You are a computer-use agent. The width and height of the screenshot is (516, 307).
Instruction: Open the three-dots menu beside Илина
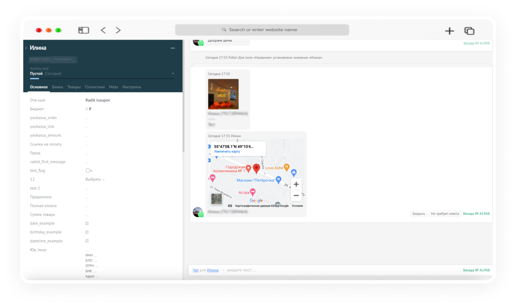tap(173, 48)
